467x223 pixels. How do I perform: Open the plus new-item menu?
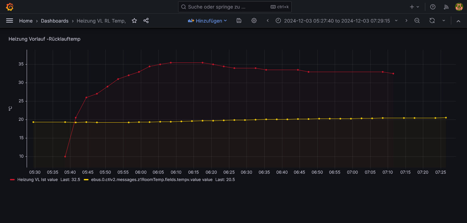[x=414, y=7]
